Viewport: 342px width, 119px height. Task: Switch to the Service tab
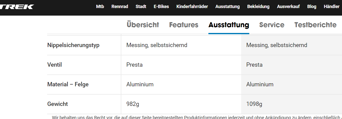tap(272, 25)
